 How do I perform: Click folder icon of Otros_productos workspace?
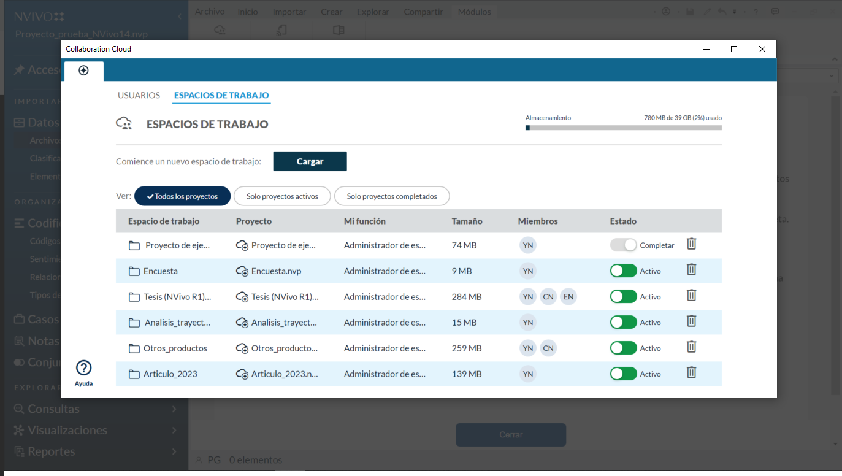pyautogui.click(x=134, y=348)
